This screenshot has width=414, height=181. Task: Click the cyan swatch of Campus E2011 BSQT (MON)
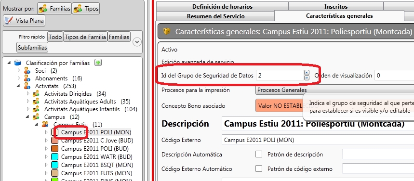click(54, 165)
